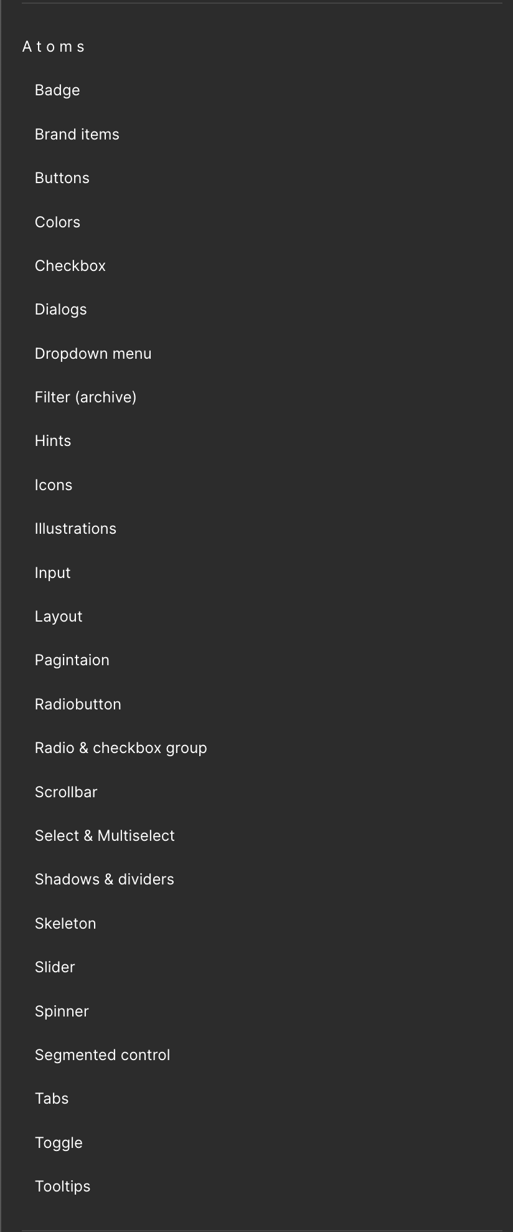Open the Toggle page
The image size is (513, 1232).
pyautogui.click(x=59, y=1143)
